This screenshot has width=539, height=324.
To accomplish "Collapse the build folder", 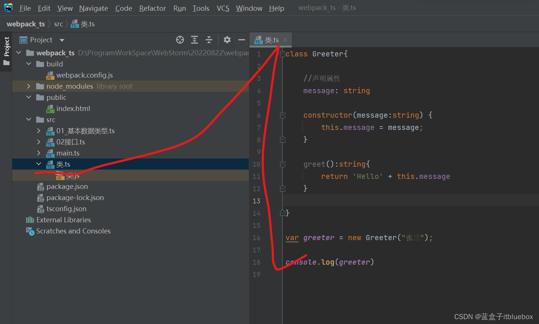I will point(29,64).
